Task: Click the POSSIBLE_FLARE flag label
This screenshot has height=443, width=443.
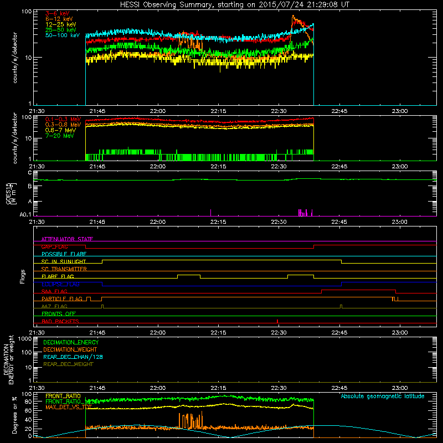Action: tap(64, 254)
